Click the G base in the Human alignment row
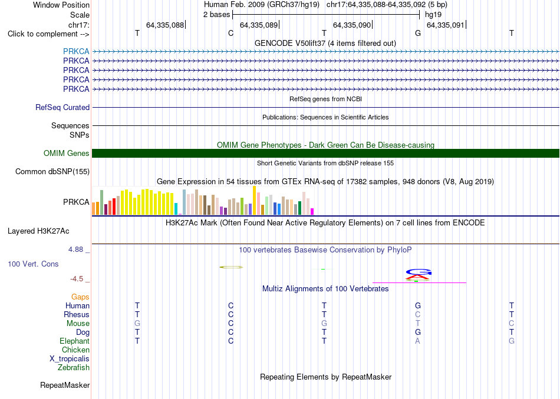Image resolution: width=560 pixels, height=399 pixels. pyautogui.click(x=418, y=305)
